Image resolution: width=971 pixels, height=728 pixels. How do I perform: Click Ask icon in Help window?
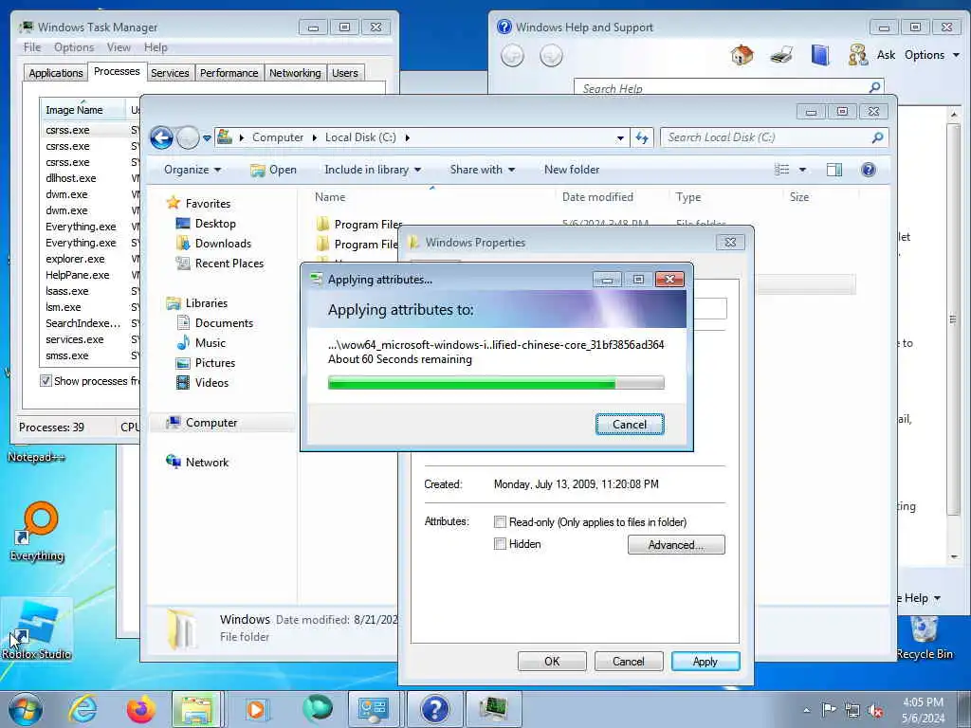857,55
